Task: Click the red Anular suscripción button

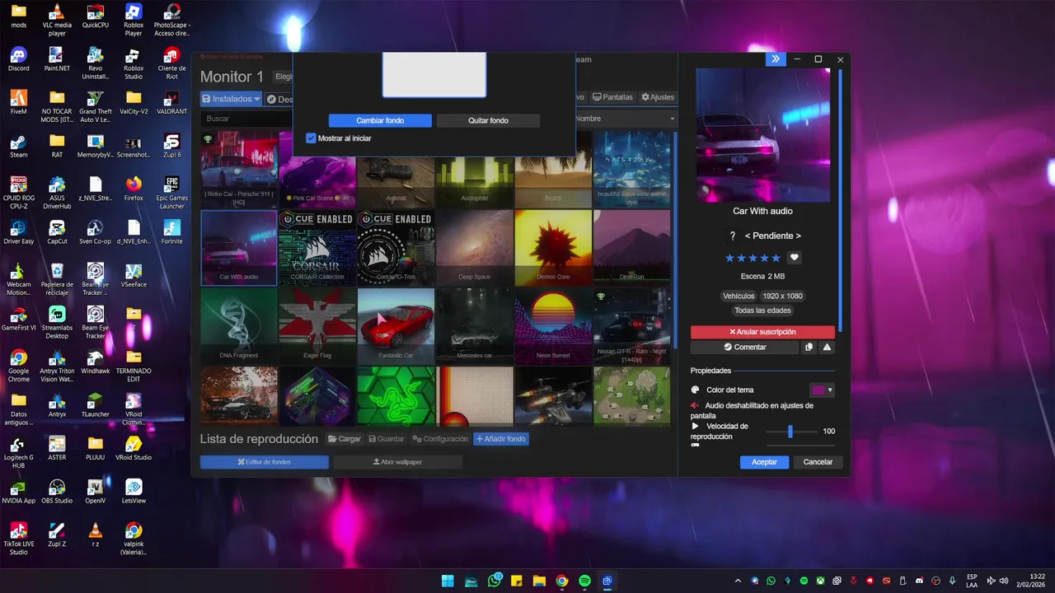Action: (762, 332)
